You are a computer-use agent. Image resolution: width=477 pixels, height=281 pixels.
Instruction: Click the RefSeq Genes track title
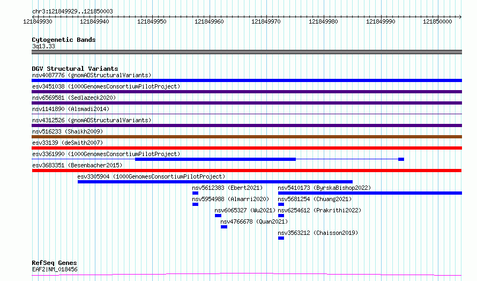(x=54, y=263)
